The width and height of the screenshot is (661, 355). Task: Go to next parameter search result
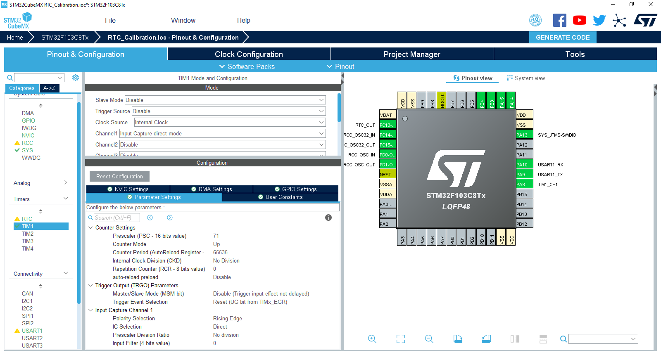(x=170, y=218)
